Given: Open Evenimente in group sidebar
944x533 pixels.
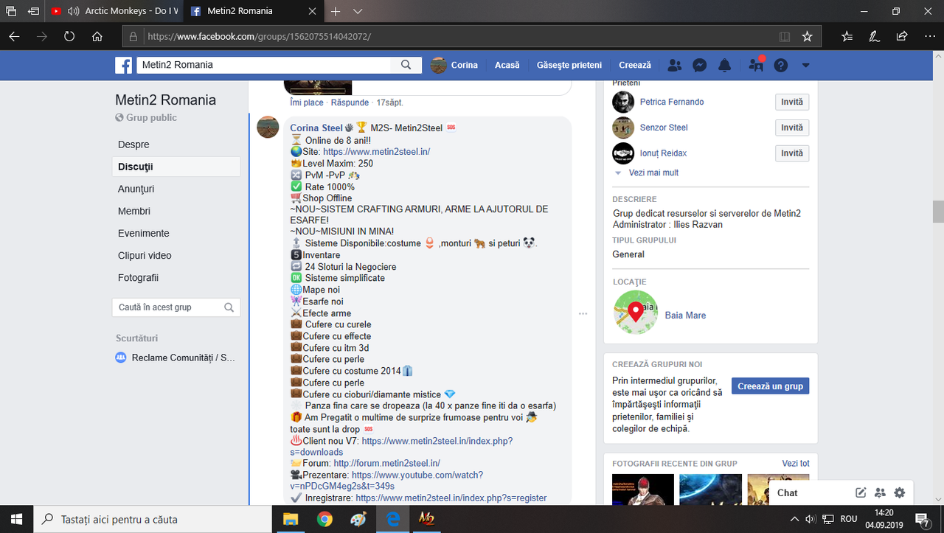Looking at the screenshot, I should [144, 233].
